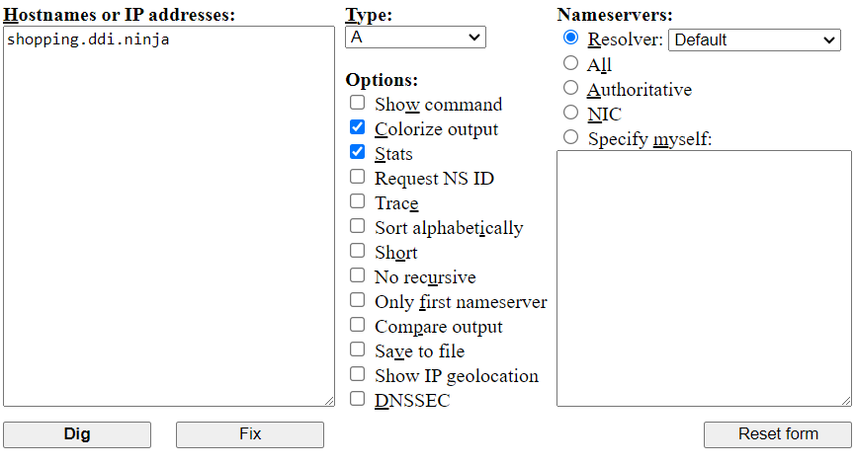Select the All nameservers radio button
Image resolution: width=855 pixels, height=466 pixels.
coord(570,63)
